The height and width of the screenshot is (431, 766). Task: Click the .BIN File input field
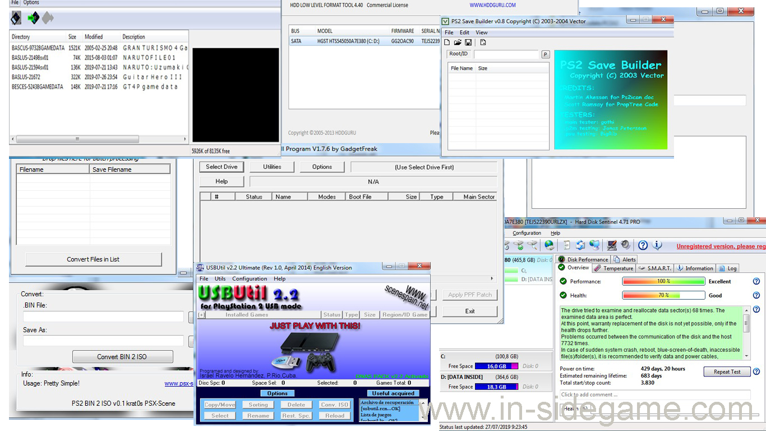click(x=103, y=317)
